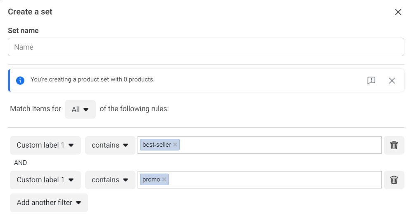Expand Add another filter menu
Screen dimensions: 411x217
49,203
